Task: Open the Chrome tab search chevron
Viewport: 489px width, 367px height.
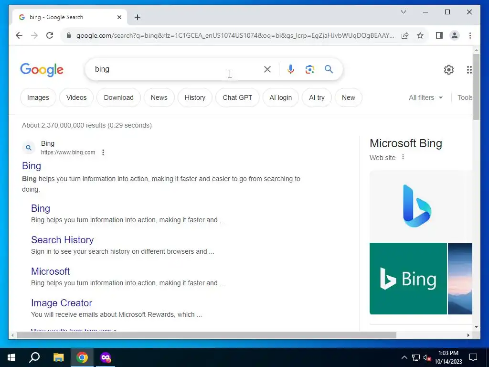Action: (x=404, y=12)
